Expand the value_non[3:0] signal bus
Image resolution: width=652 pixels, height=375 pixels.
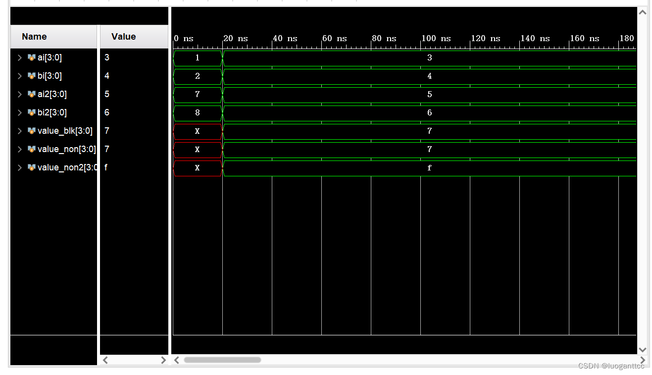click(19, 149)
